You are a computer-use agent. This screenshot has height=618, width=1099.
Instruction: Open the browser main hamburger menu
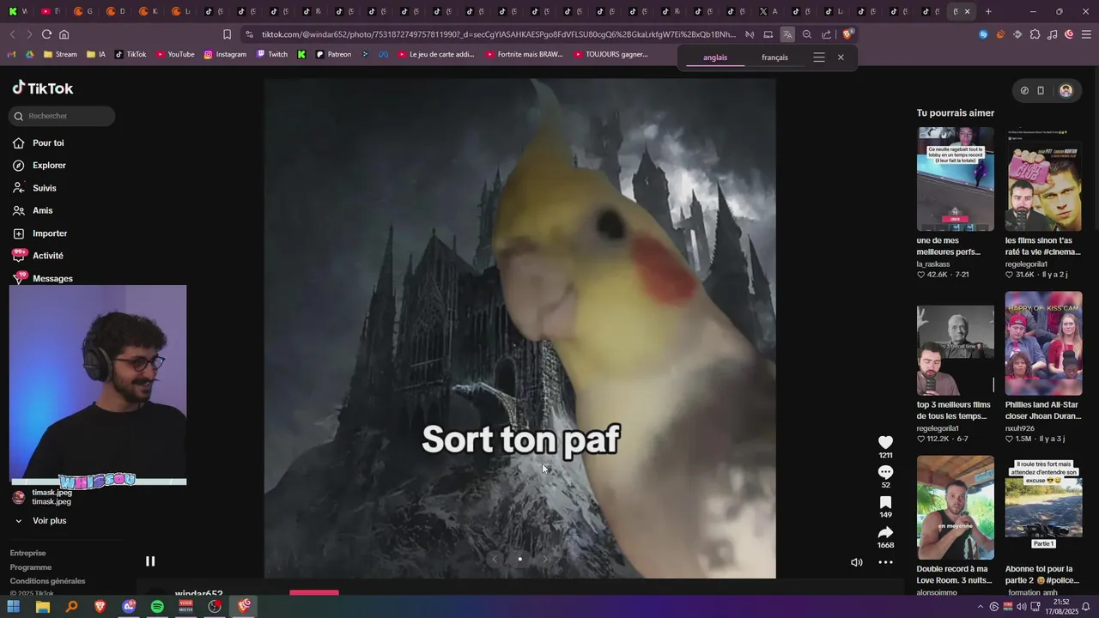point(1086,34)
